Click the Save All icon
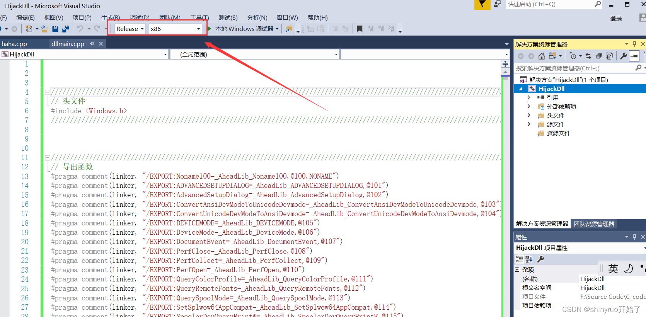Viewport: 646px width, 317px height. click(x=65, y=29)
